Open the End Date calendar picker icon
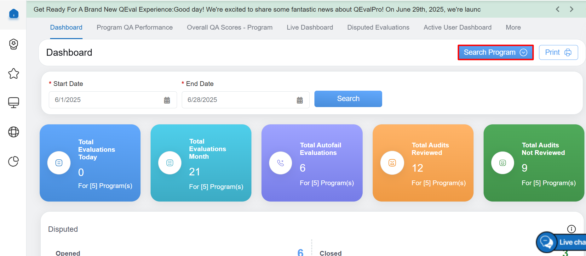 click(x=300, y=100)
